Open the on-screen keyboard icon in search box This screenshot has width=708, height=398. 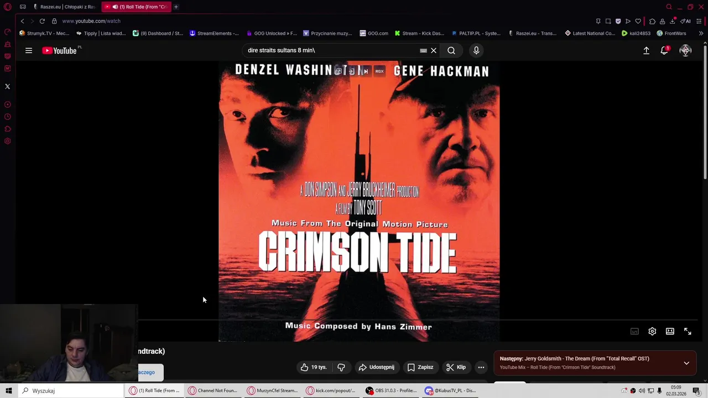pos(423,50)
